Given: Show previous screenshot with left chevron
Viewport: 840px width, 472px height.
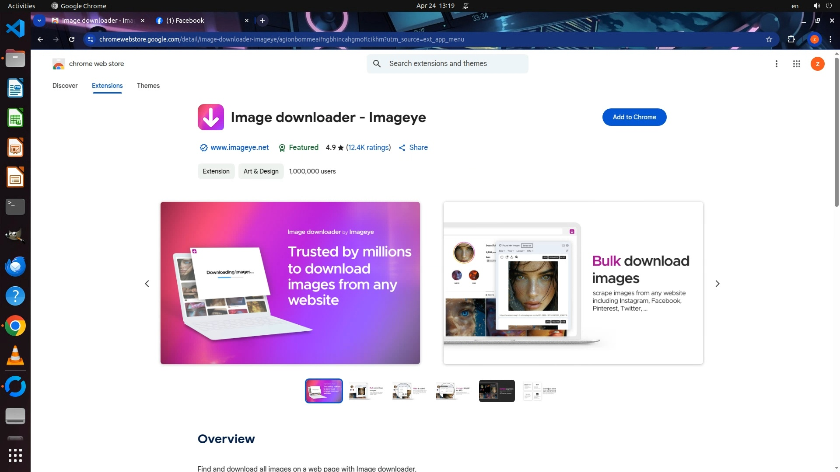Looking at the screenshot, I should pyautogui.click(x=147, y=284).
